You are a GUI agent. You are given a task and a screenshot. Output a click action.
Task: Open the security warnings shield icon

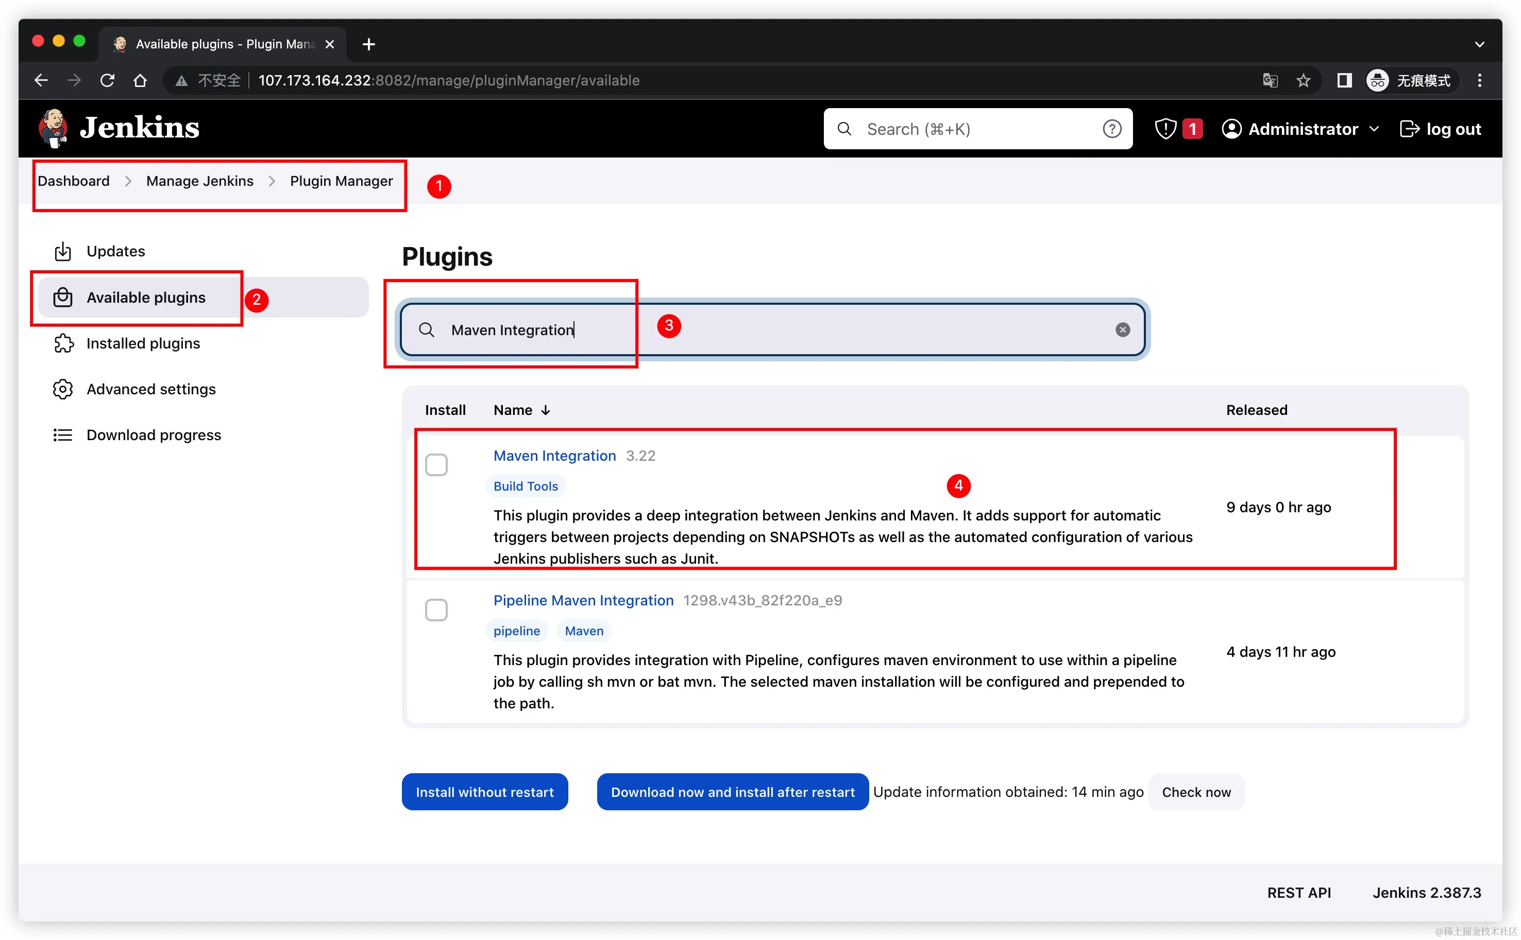pyautogui.click(x=1165, y=129)
